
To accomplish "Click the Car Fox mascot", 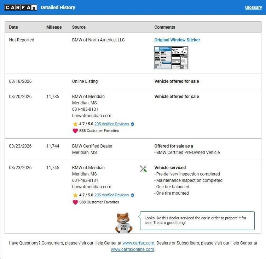I will click(123, 223).
